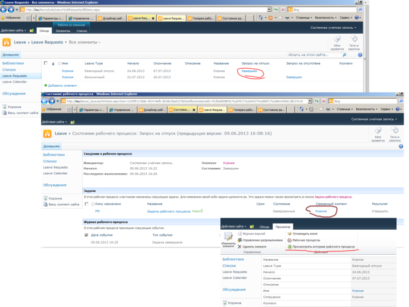Switch to the "Дизайнер раб..." tab in the top browser
The height and width of the screenshot is (307, 409).
click(112, 18)
